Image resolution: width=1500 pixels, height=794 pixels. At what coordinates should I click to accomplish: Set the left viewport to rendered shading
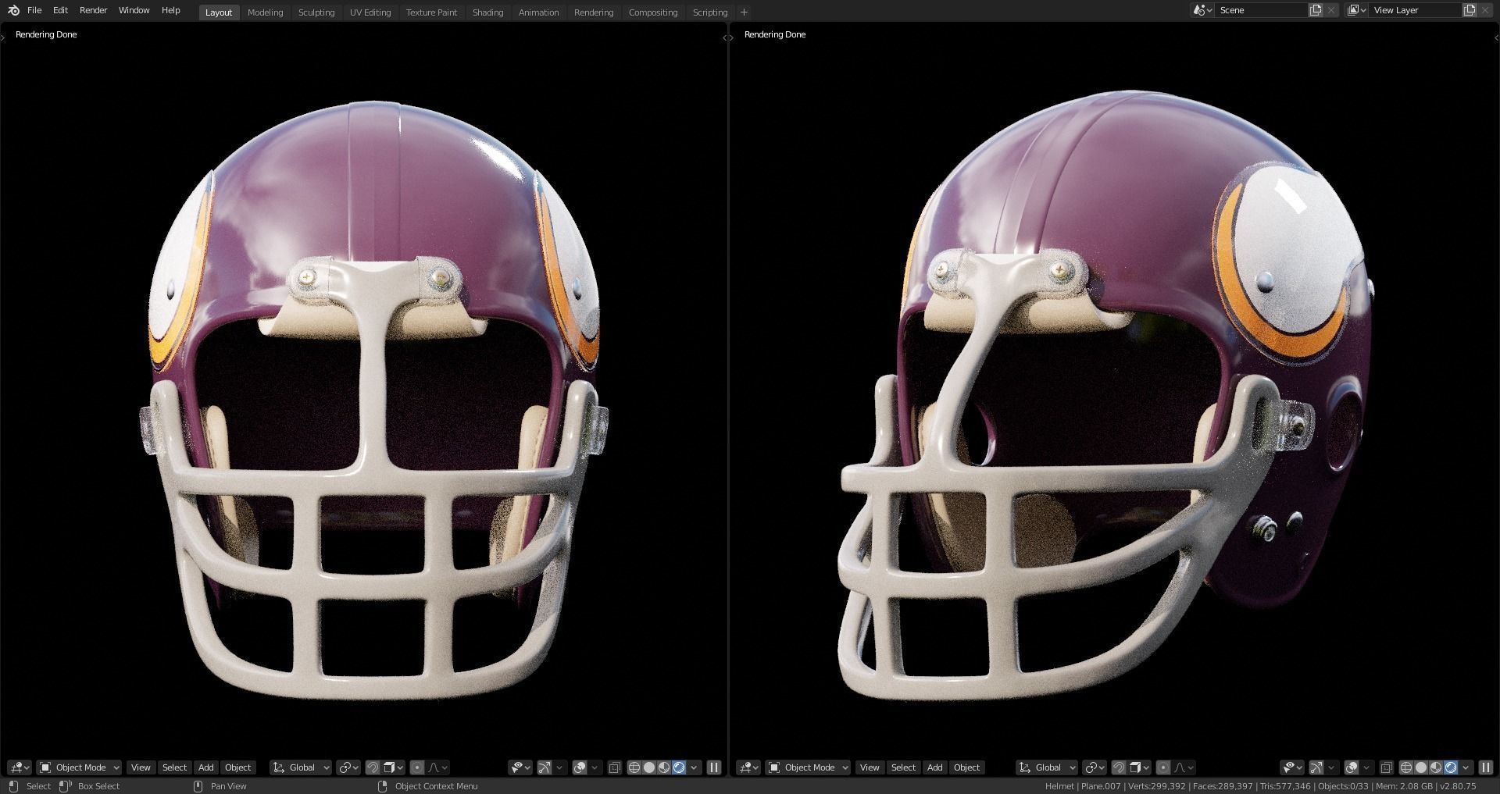pyautogui.click(x=679, y=767)
